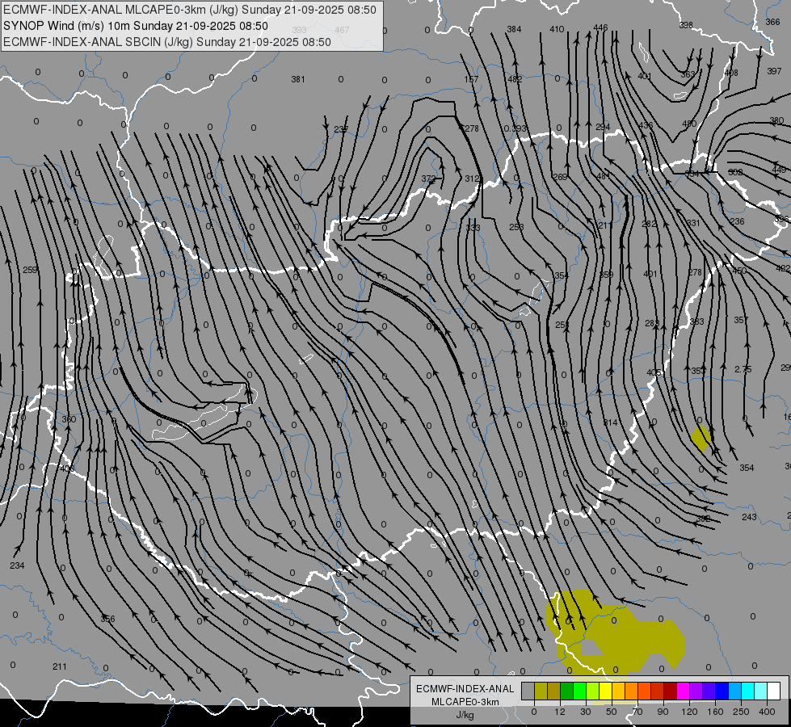Select the bright green legend swatch
791x727 pixels.
[x=580, y=691]
